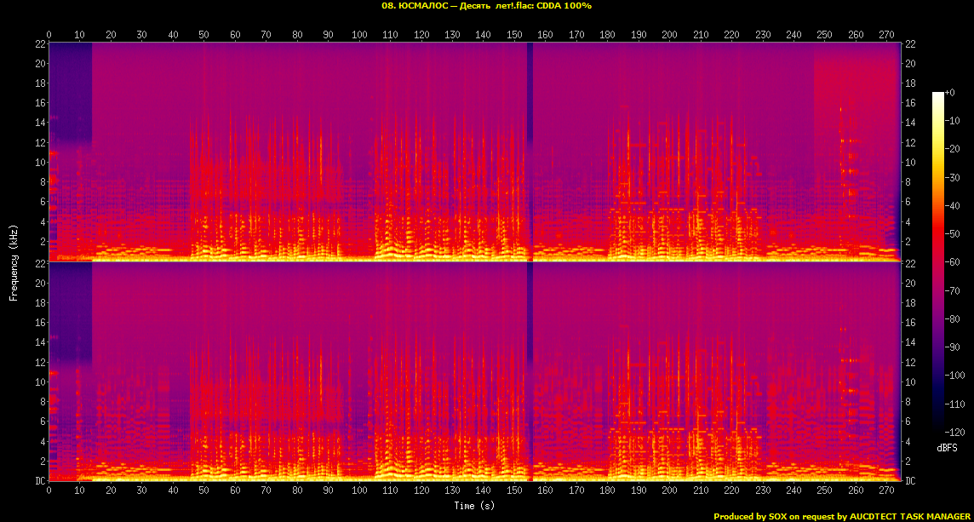Select 50 mark on top time axis

point(203,35)
